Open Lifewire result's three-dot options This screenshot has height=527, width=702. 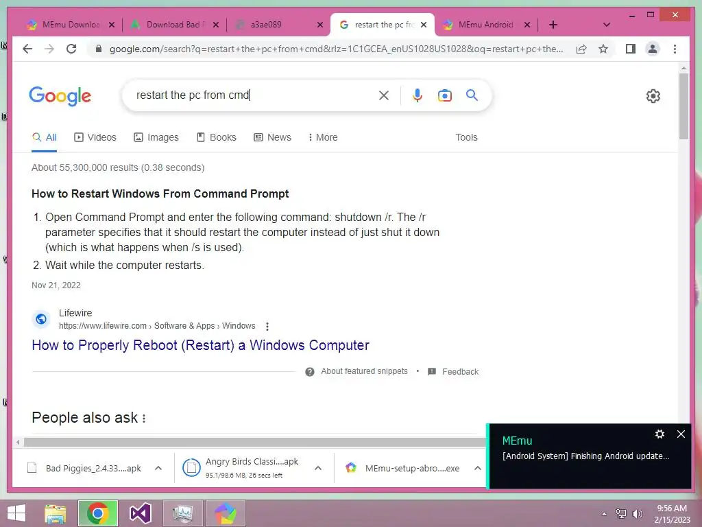click(x=267, y=326)
